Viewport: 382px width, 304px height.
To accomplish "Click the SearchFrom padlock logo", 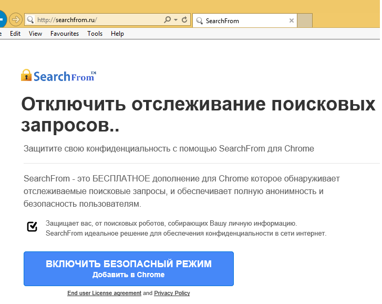I will pos(26,76).
